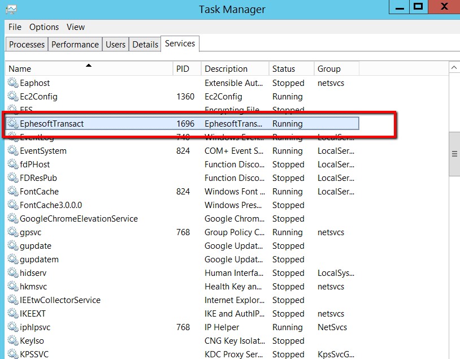Click the gear icon beside hkmsvc
460x359 pixels.
pyautogui.click(x=13, y=286)
